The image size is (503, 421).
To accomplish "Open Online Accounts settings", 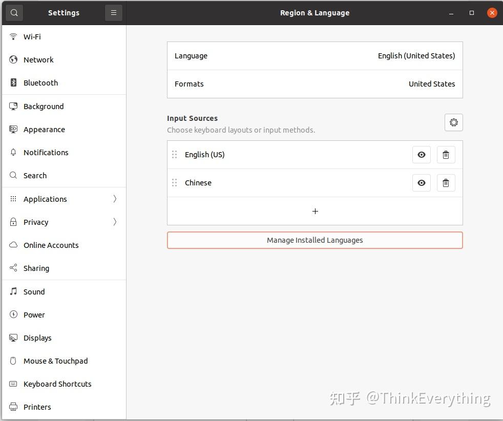I will 51,245.
